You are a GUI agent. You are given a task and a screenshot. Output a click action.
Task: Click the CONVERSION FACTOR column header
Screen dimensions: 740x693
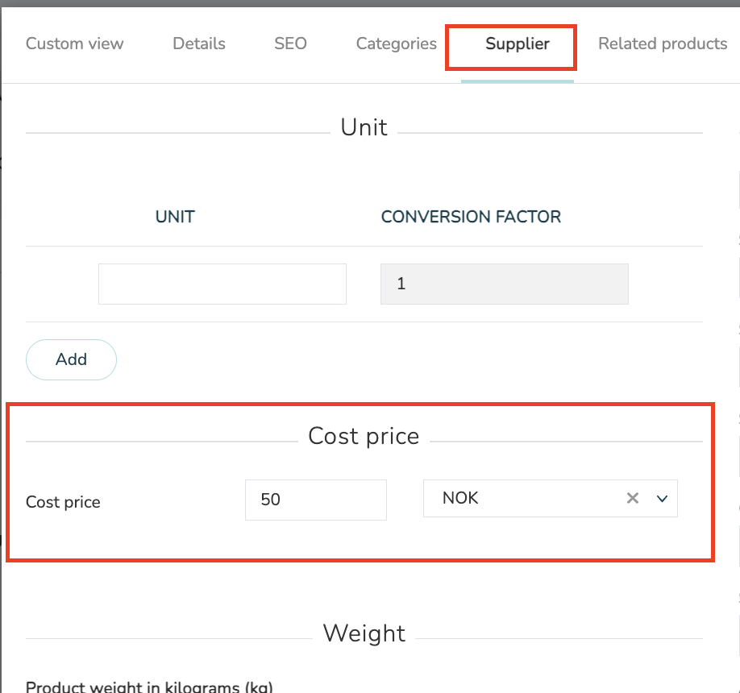(x=471, y=217)
